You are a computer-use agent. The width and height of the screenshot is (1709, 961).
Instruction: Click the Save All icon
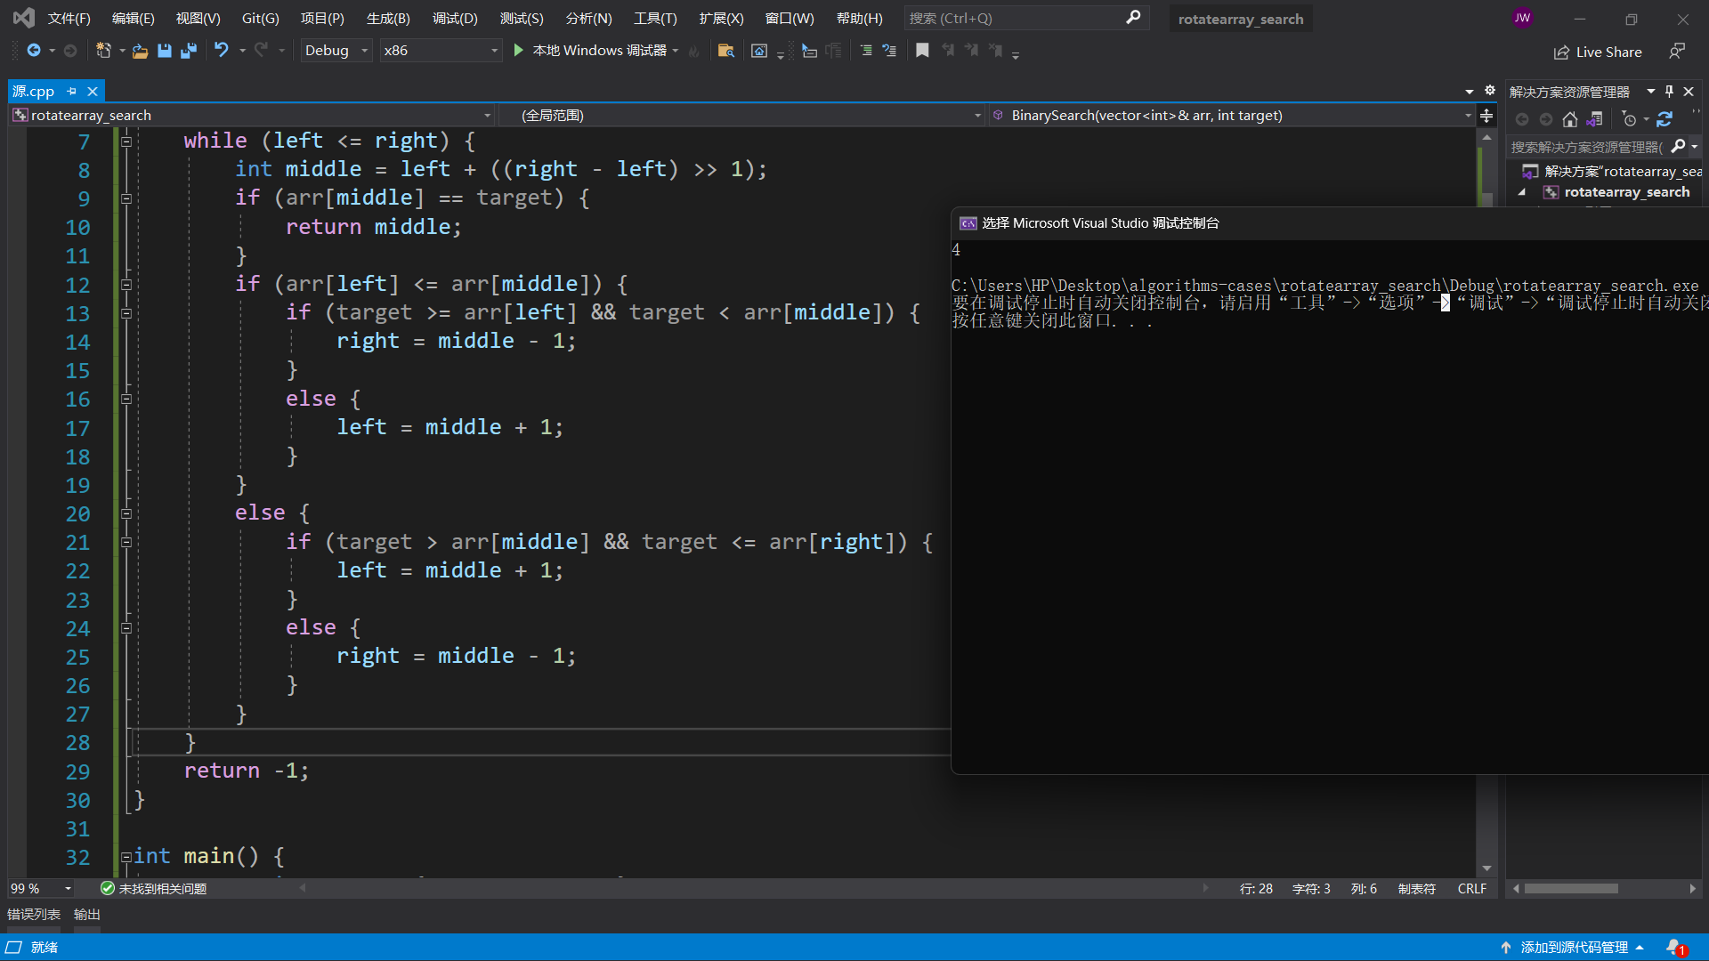coord(188,51)
